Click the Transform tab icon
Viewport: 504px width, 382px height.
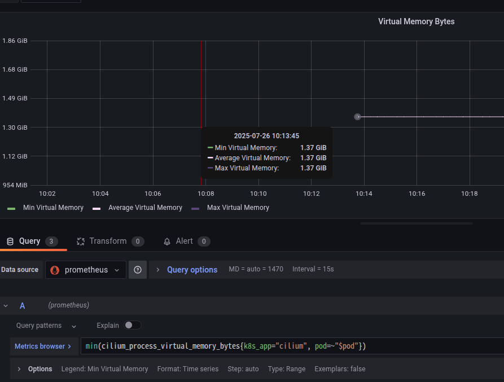[81, 242]
